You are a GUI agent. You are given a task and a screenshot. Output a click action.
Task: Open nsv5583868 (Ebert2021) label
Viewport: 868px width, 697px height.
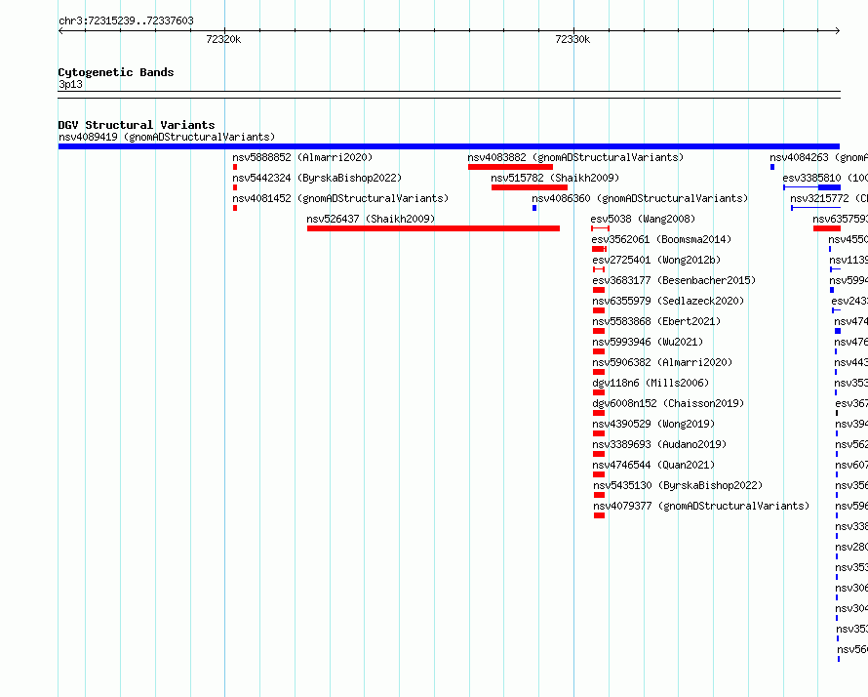coord(656,321)
